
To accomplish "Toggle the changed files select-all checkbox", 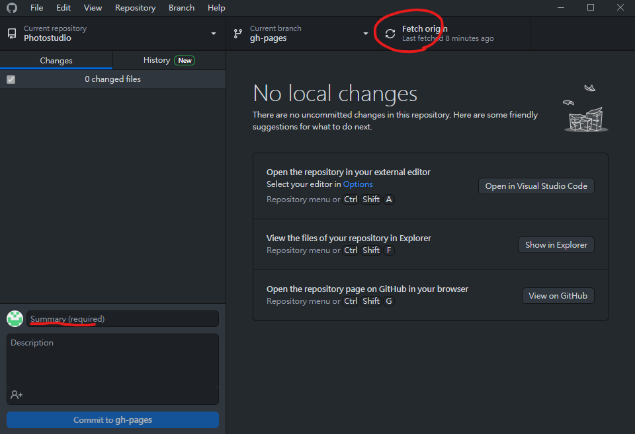I will click(x=11, y=79).
